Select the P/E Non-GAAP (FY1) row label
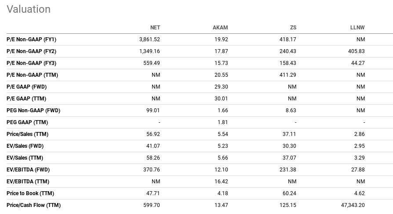This screenshot has width=393, height=214. coord(31,39)
